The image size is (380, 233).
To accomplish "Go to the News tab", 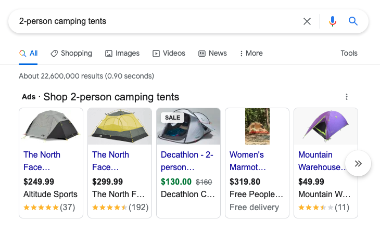I will (x=212, y=53).
